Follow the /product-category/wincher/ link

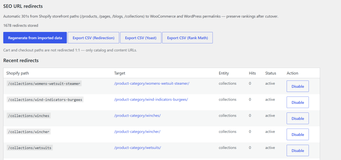[137, 132]
